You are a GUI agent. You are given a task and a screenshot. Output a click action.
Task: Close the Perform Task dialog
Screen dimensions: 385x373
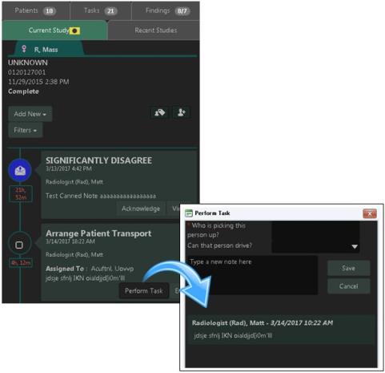point(370,213)
